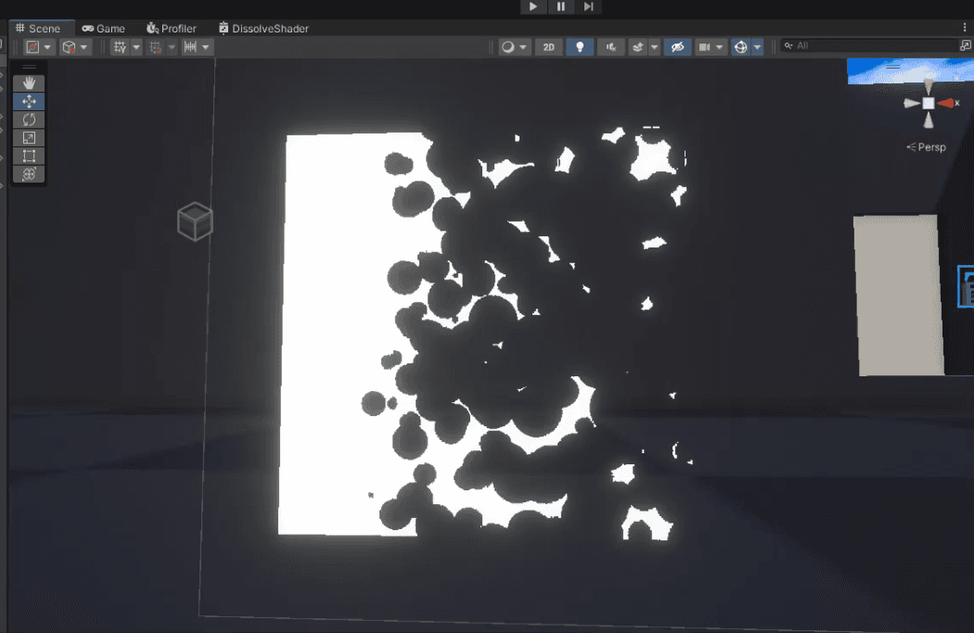This screenshot has height=633, width=974.
Task: Select the beige wall object in scene
Action: 898,296
